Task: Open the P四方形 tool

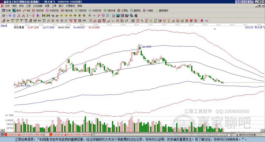Action: pyautogui.click(x=38, y=10)
